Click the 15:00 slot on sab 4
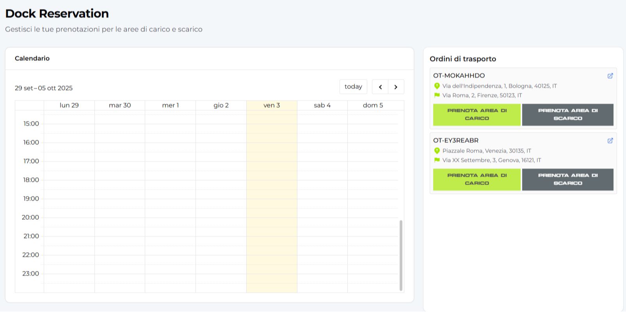The image size is (626, 312). pos(322,128)
